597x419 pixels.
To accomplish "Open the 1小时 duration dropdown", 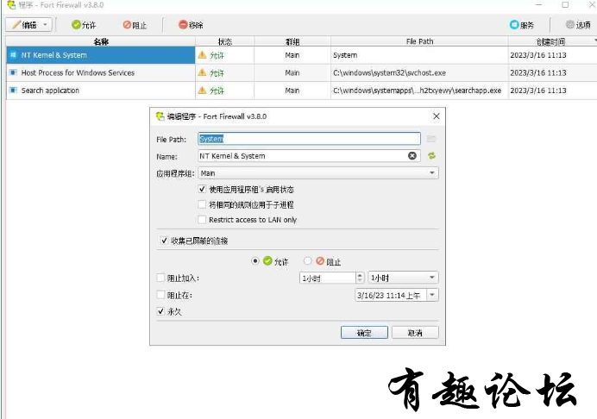I will 403,278.
